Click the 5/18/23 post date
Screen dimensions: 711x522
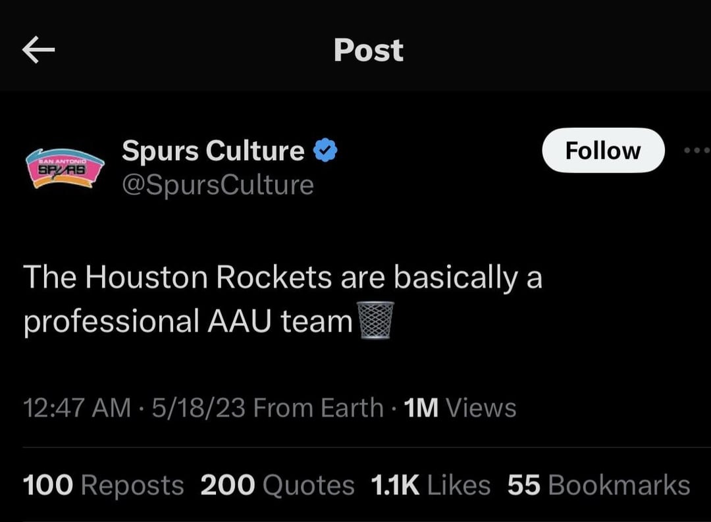click(198, 408)
